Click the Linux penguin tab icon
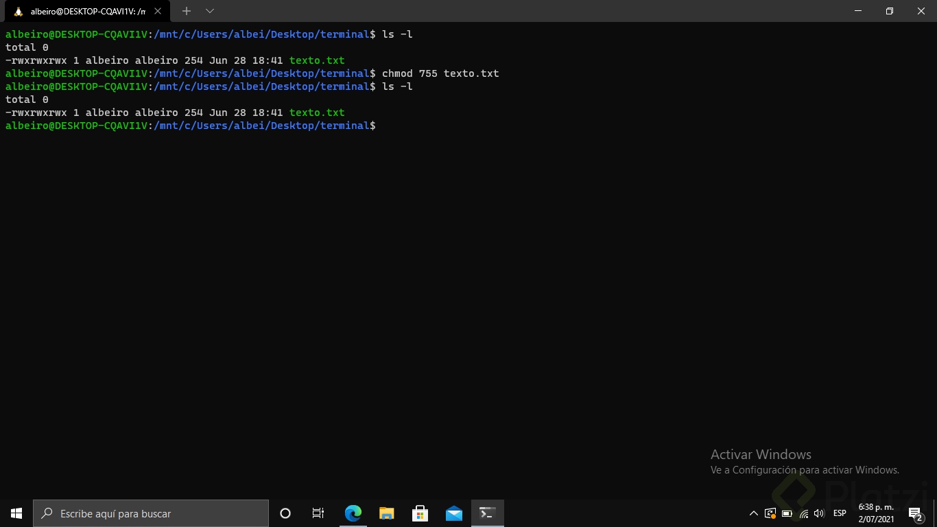Viewport: 937px width, 527px height. (19, 12)
